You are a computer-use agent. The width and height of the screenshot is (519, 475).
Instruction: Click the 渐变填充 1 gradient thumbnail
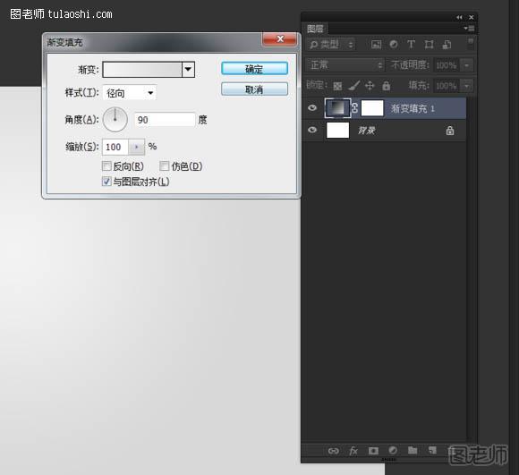coord(337,108)
